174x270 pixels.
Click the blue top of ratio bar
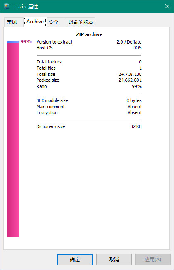pos(13,41)
